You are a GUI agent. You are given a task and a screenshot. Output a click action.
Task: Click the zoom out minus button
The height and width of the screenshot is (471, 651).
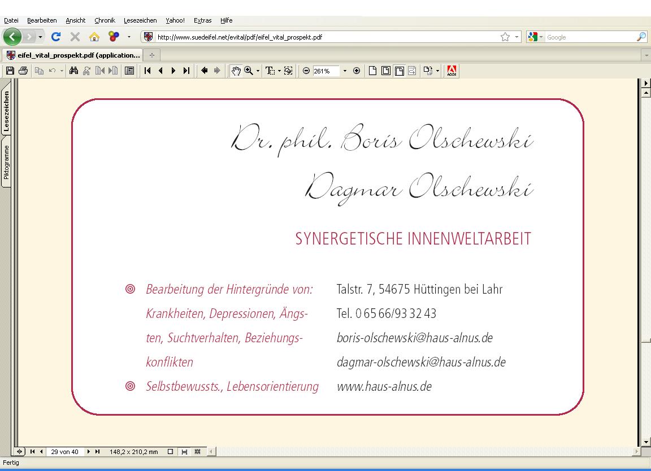click(x=306, y=71)
